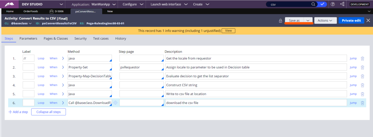Switch to the New tab
Image resolution: width=373 pixels, height=137 pixels.
[x=110, y=11]
